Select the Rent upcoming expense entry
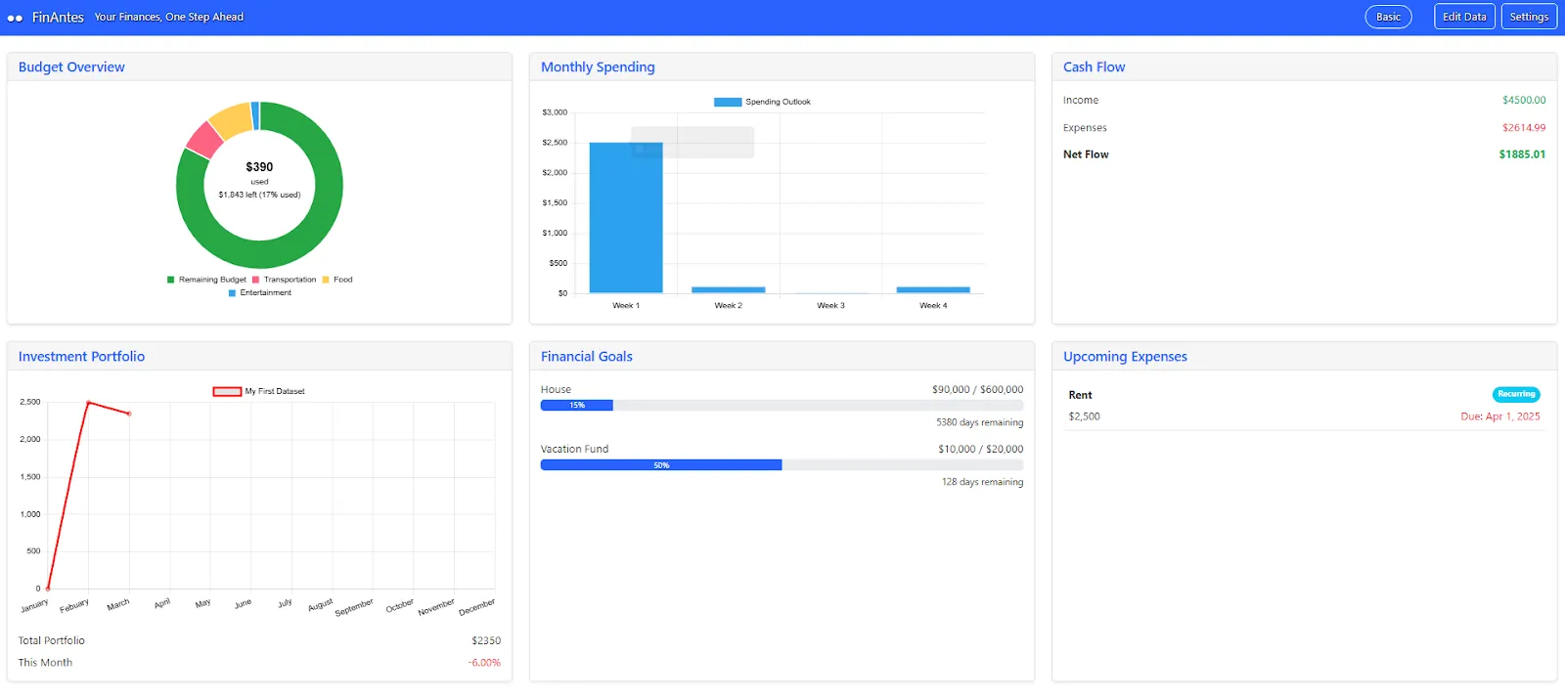Image resolution: width=1565 pixels, height=698 pixels. (x=1080, y=395)
